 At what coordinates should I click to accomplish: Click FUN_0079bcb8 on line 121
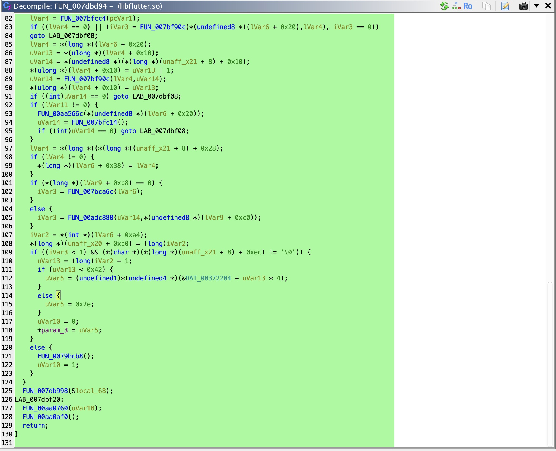tap(60, 356)
